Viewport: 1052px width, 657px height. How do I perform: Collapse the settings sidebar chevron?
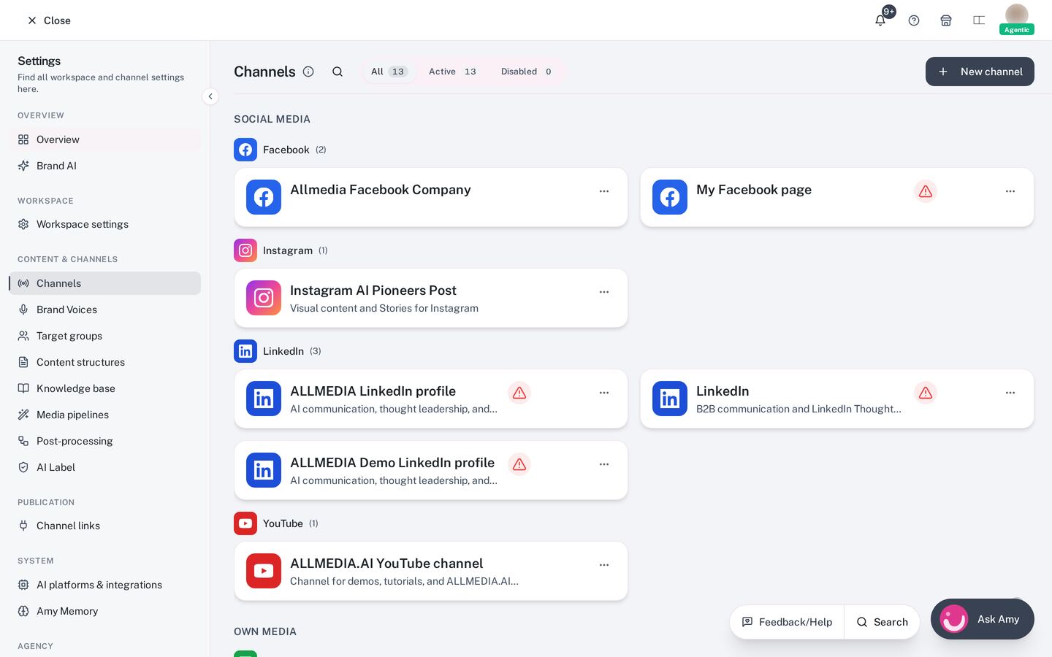click(x=210, y=96)
